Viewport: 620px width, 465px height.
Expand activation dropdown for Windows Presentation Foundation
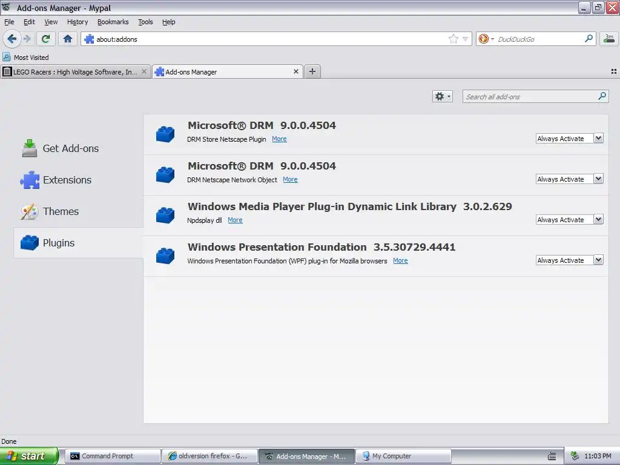click(569, 260)
